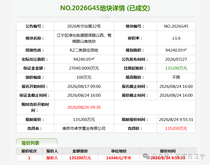The width and height of the screenshot is (212, 165).
Task: Click the 最高限价 value 不限
Action: click(176, 77)
